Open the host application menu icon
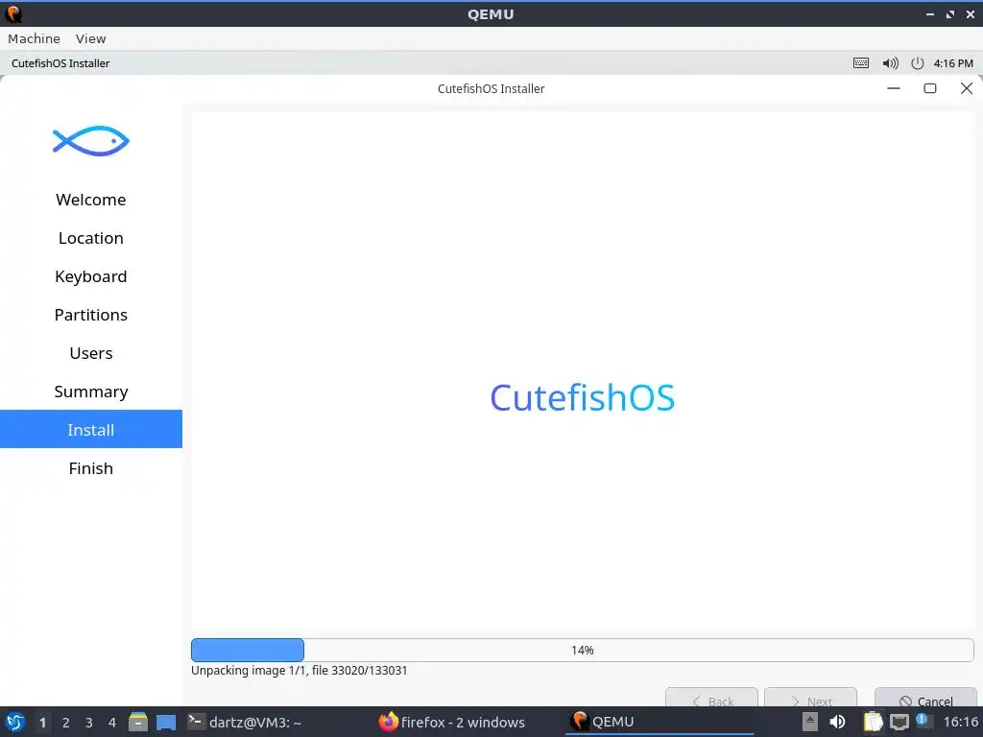 pyautogui.click(x=15, y=722)
